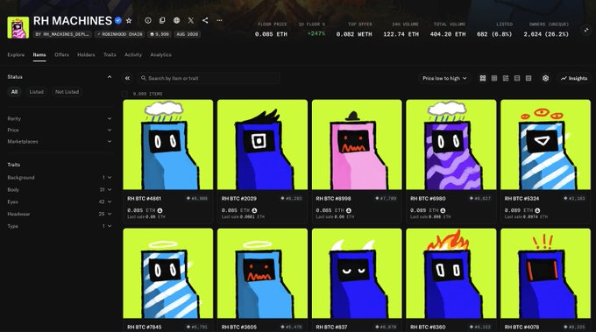
Task: Open the more options three-dot menu
Action: click(219, 20)
